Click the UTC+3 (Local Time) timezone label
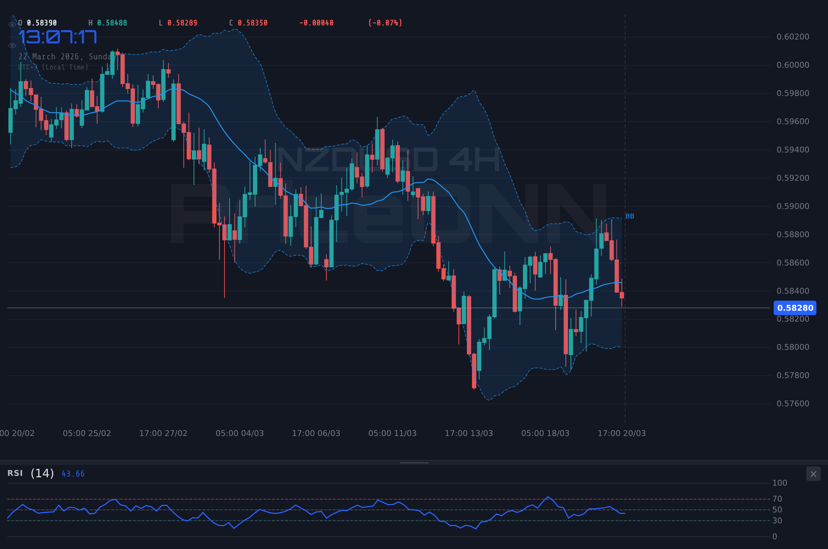This screenshot has width=828, height=549. tap(53, 67)
